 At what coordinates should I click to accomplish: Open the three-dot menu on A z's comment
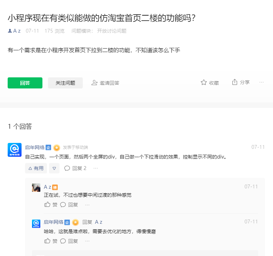87,205
